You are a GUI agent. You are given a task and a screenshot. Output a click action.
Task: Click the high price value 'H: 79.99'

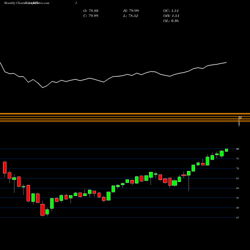pyautogui.click(x=131, y=11)
